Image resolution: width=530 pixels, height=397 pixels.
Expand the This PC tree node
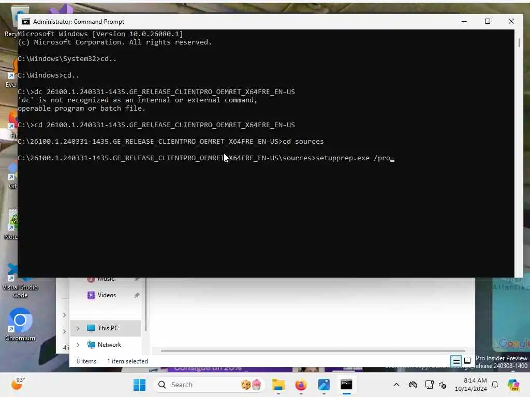(x=78, y=328)
